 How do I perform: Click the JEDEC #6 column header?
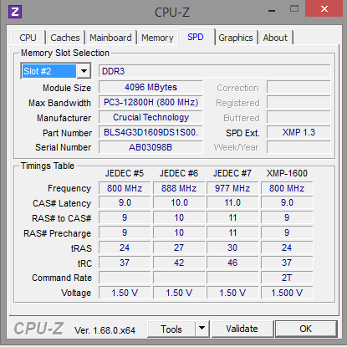click(x=179, y=173)
